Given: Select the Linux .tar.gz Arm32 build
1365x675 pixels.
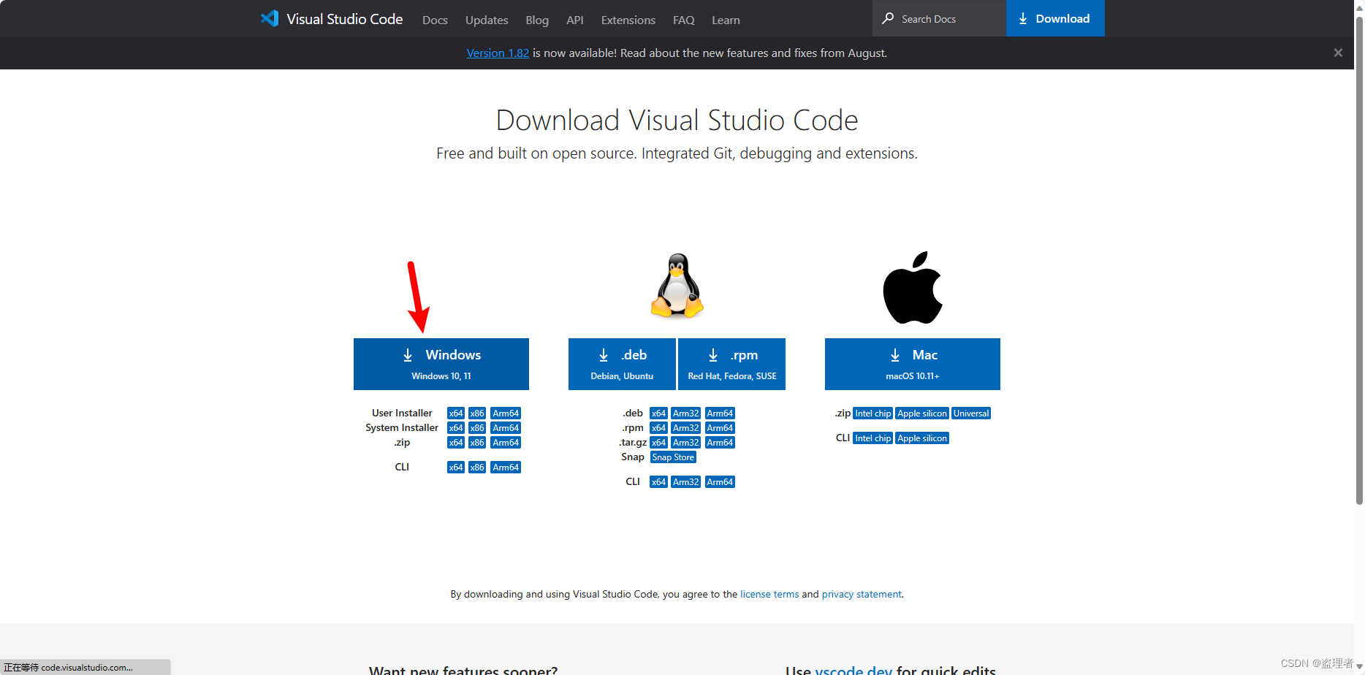Looking at the screenshot, I should 686,443.
